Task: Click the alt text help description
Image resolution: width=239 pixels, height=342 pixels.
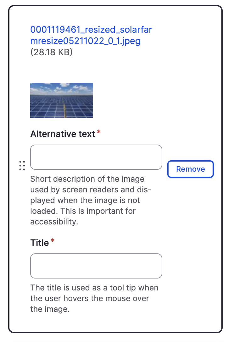Action: 87,200
